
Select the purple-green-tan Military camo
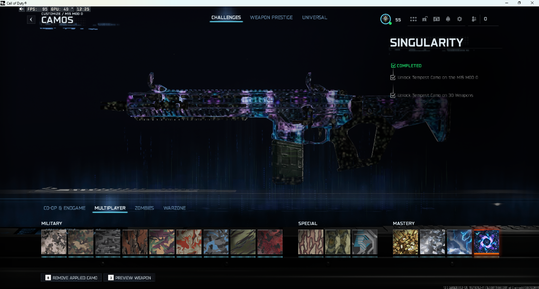[162, 242]
